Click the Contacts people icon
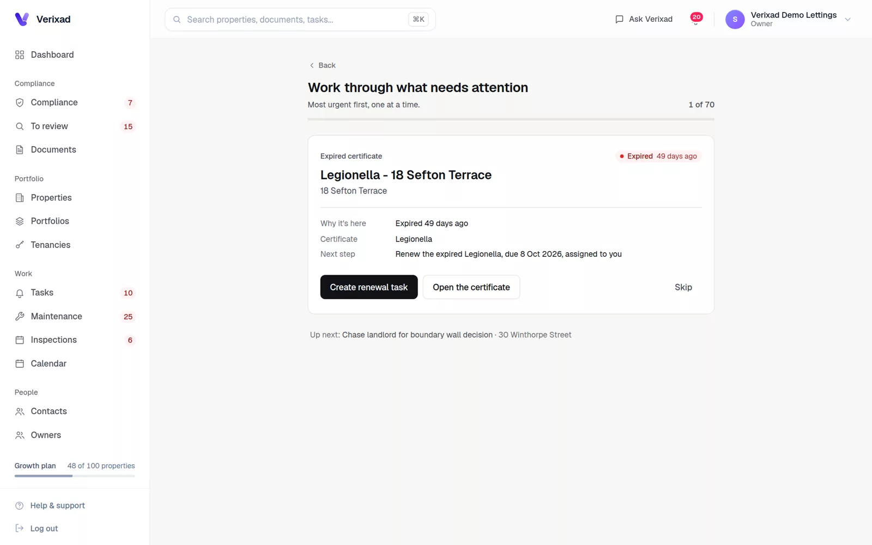 click(20, 411)
